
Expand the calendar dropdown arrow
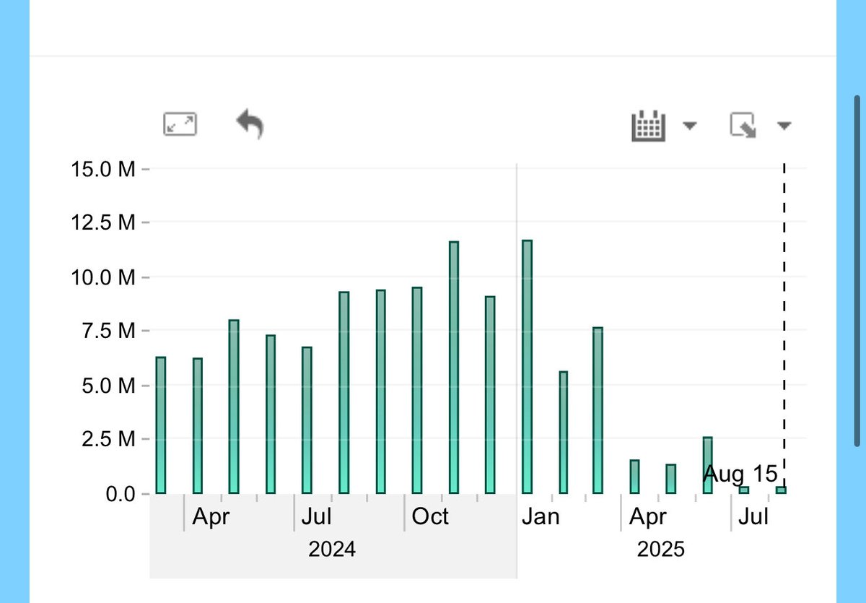690,126
